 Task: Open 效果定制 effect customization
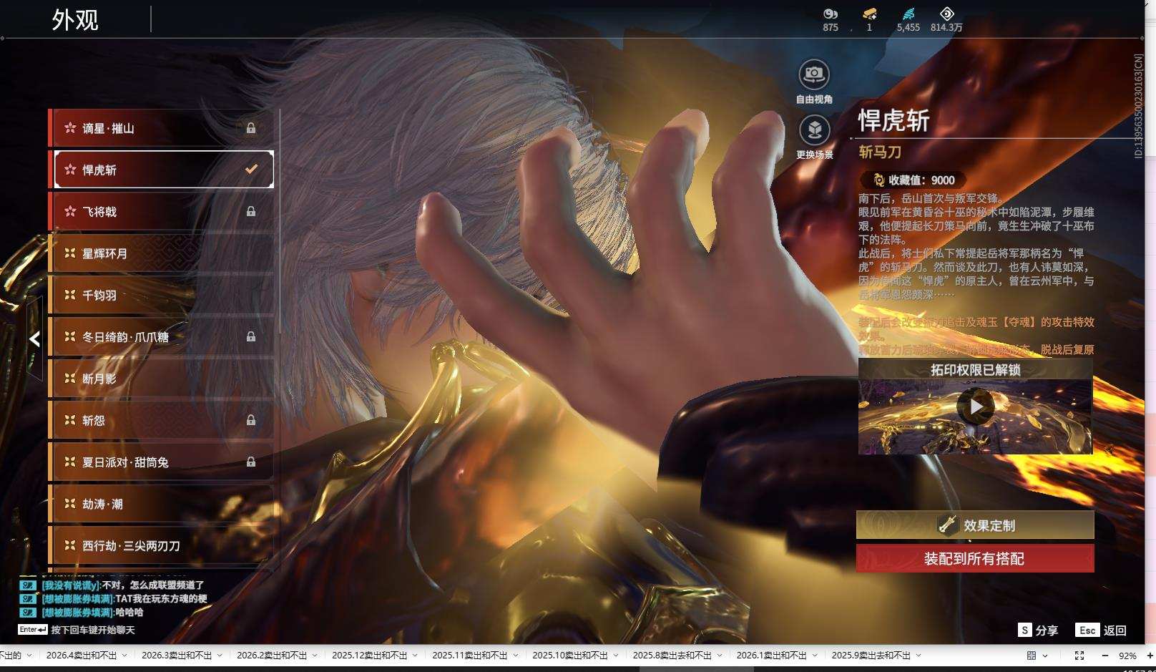pos(975,525)
